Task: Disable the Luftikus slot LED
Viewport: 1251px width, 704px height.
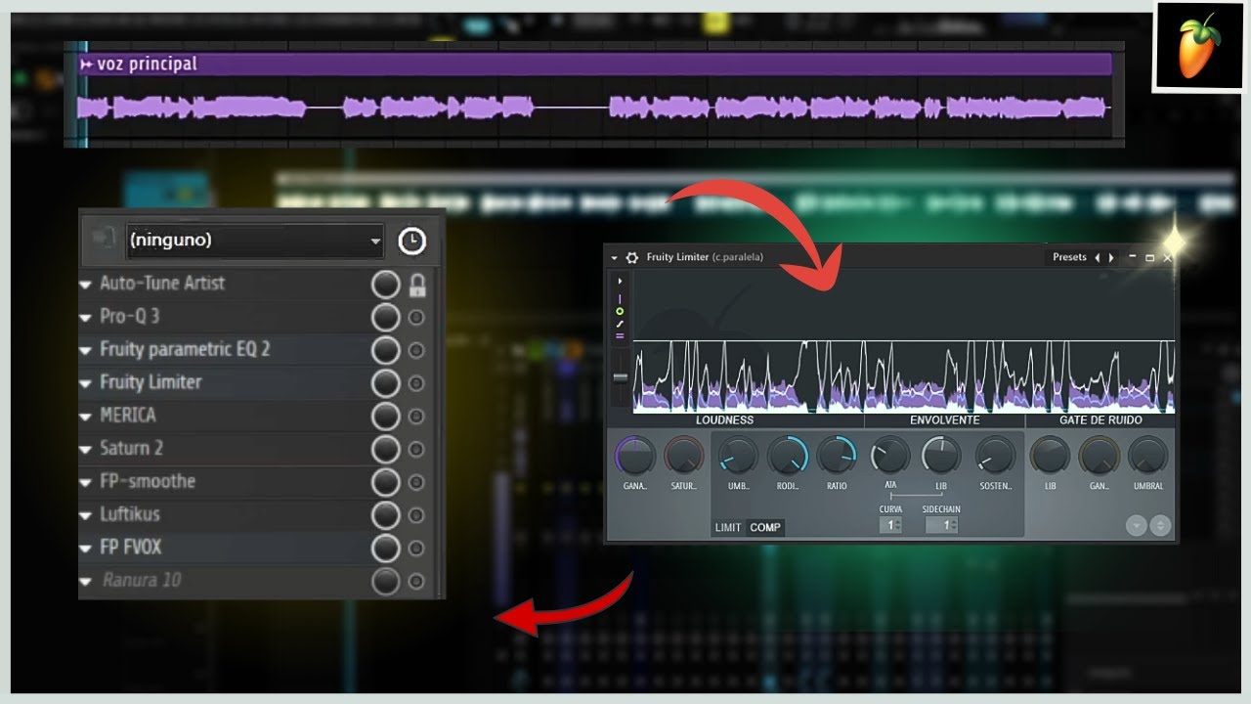Action: tap(416, 515)
